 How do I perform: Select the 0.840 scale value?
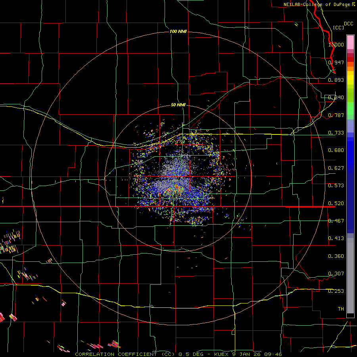336,98
